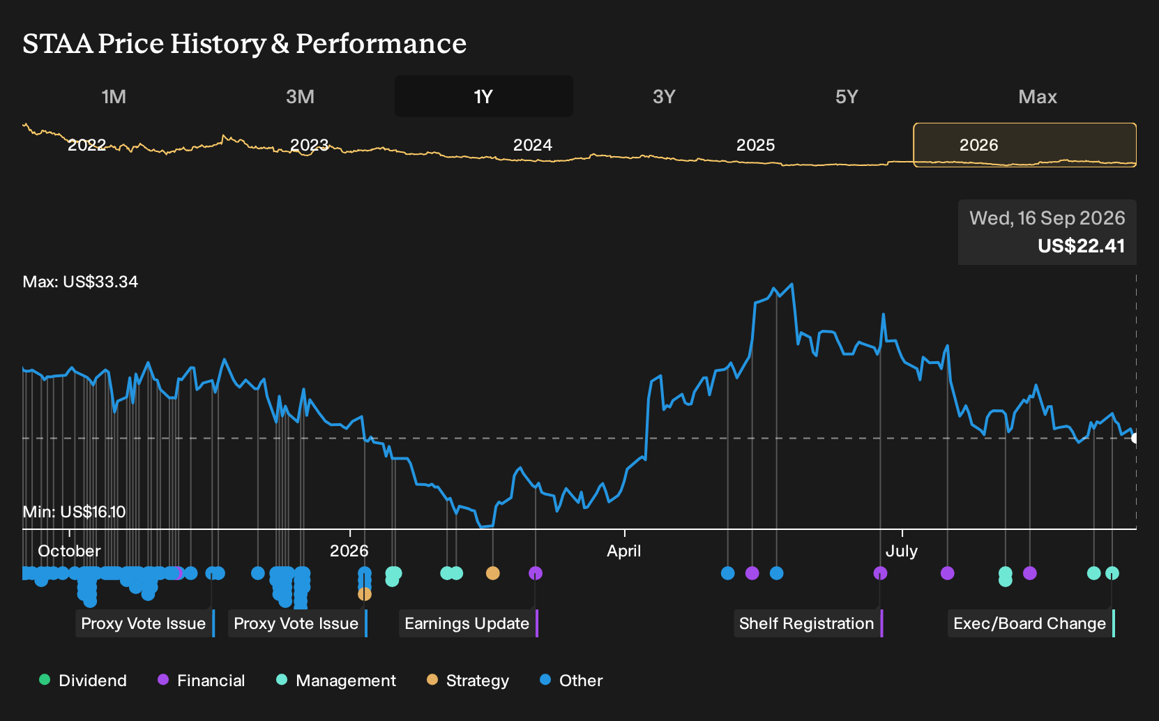
Task: Click the teal Management marker above Exec/Board Change
Action: pos(1112,573)
